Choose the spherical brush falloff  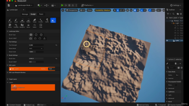click(40, 38)
